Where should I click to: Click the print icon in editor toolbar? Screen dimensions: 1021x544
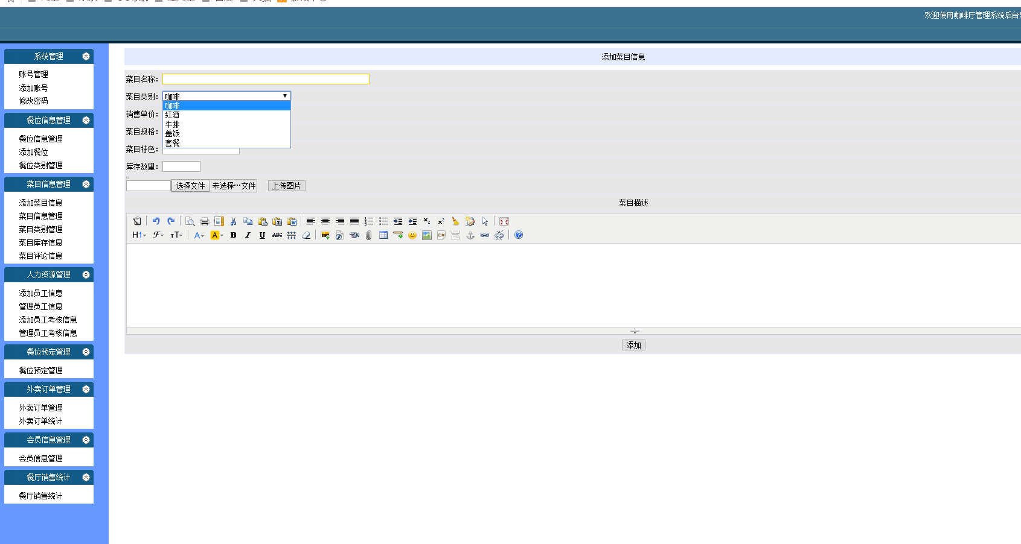tap(204, 221)
